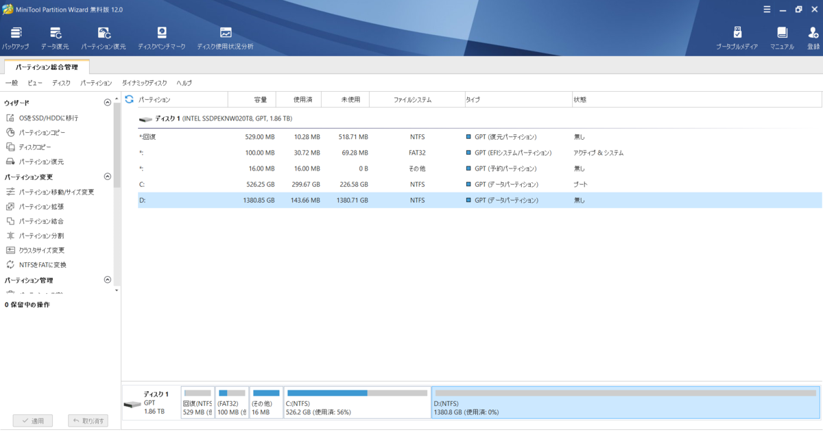Click the disk icon beside ディスク 1 INTEL header
Viewport: 823px width, 441px height.
(x=145, y=119)
